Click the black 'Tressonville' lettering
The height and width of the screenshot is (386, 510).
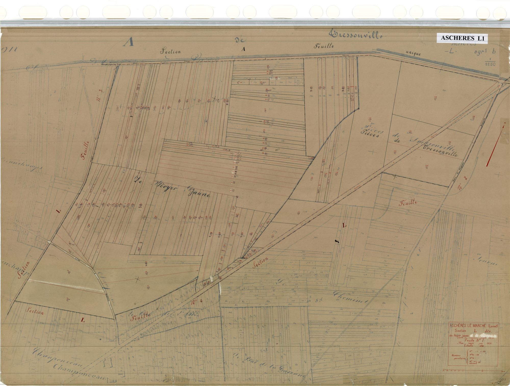pos(440,151)
